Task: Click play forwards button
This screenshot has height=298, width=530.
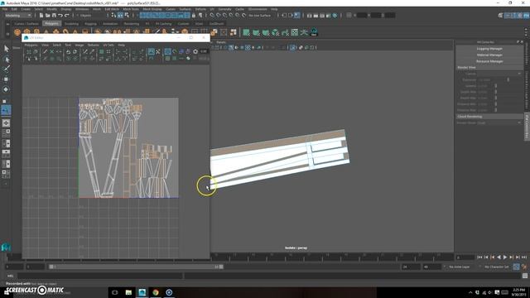Action: 505,257
